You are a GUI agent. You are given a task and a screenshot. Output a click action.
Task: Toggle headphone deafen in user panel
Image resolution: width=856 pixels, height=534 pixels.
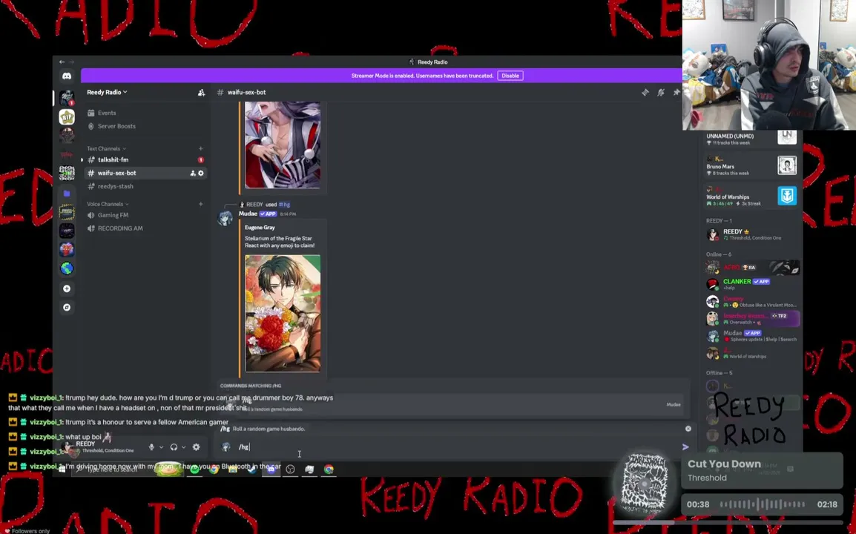point(174,447)
